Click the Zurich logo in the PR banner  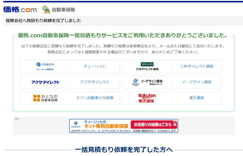76,125
